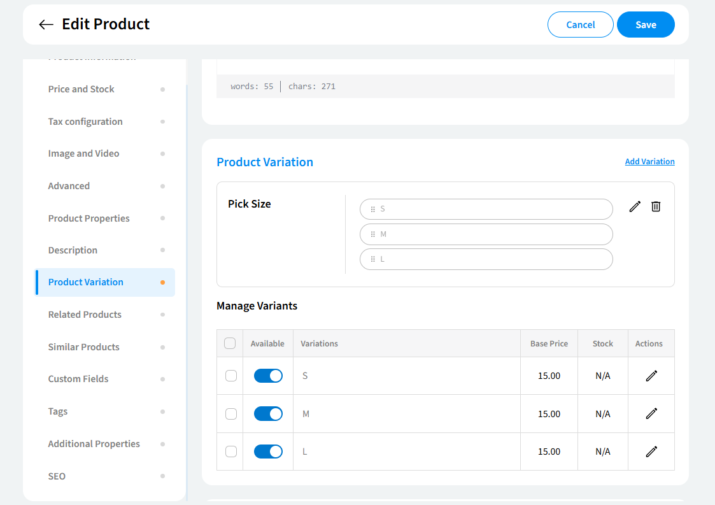
Task: Open the Related Products section
Action: pyautogui.click(x=85, y=315)
